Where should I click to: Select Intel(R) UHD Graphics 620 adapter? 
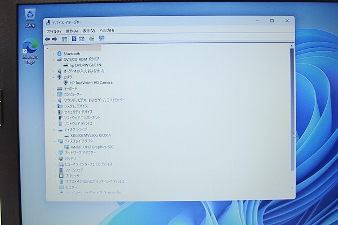click(x=92, y=147)
